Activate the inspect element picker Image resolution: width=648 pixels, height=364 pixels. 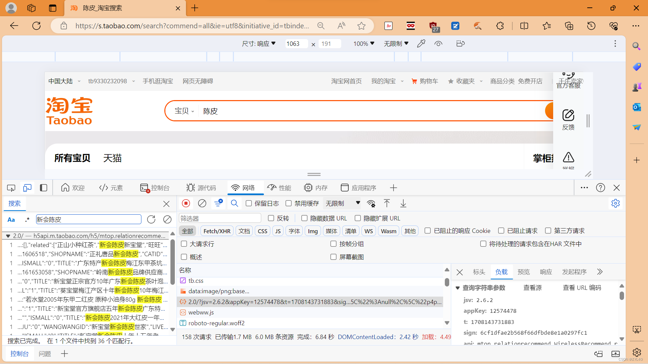pyautogui.click(x=11, y=188)
